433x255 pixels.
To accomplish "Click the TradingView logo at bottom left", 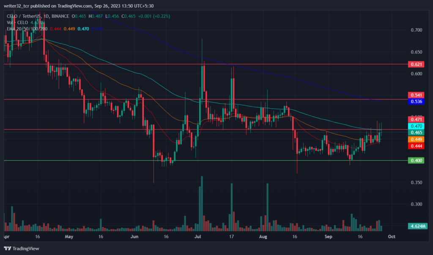I will click(21, 248).
